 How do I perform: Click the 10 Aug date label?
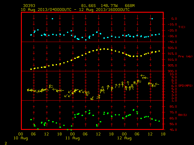click(x=21, y=138)
